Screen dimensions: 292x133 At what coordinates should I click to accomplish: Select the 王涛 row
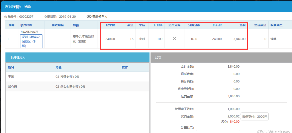pyautogui.click(x=78, y=77)
